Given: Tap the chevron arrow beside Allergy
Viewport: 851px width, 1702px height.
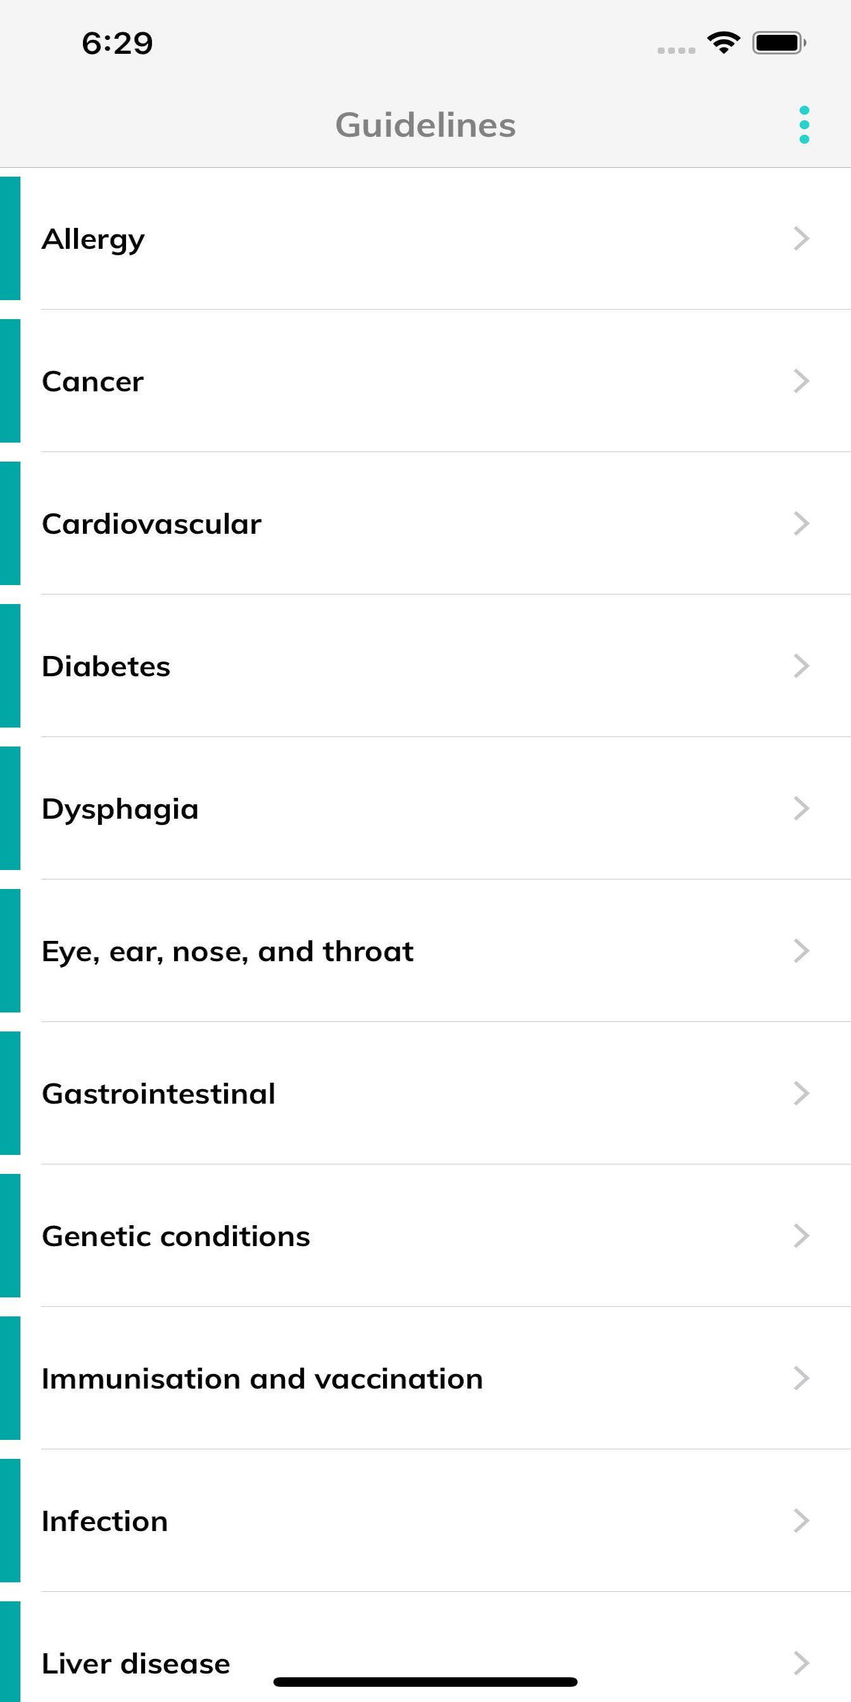Looking at the screenshot, I should [801, 239].
